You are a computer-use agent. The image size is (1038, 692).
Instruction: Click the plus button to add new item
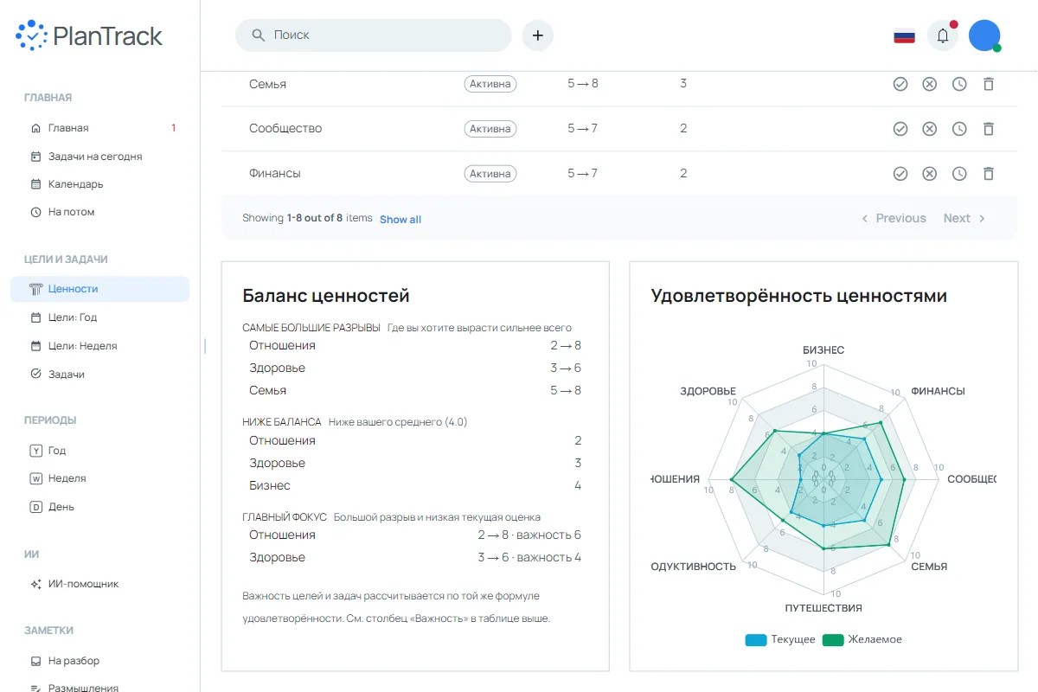click(x=538, y=35)
